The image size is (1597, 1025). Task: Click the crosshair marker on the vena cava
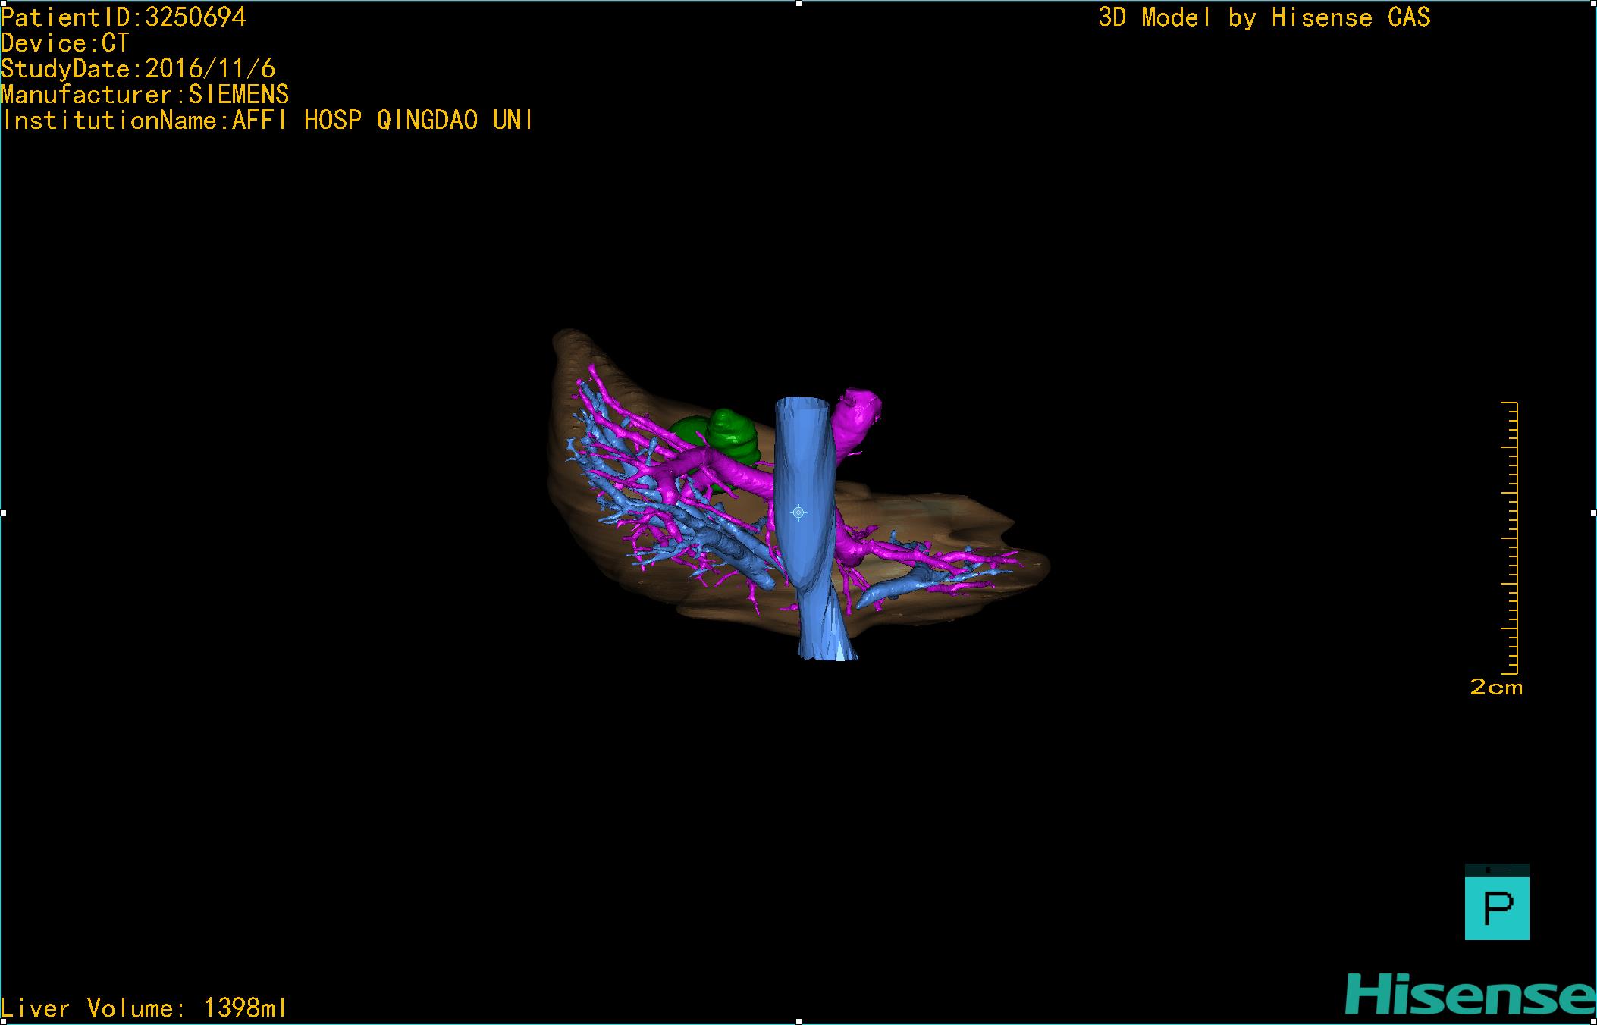[x=798, y=513]
